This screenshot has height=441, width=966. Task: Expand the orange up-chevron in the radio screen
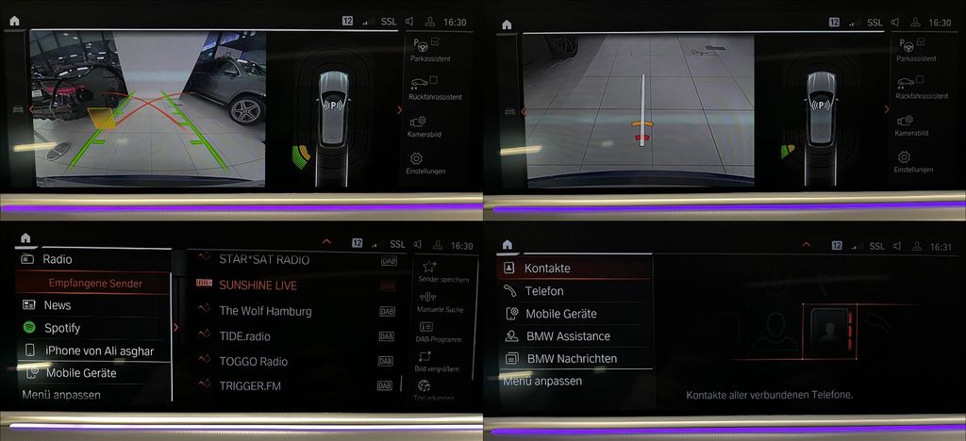[326, 243]
